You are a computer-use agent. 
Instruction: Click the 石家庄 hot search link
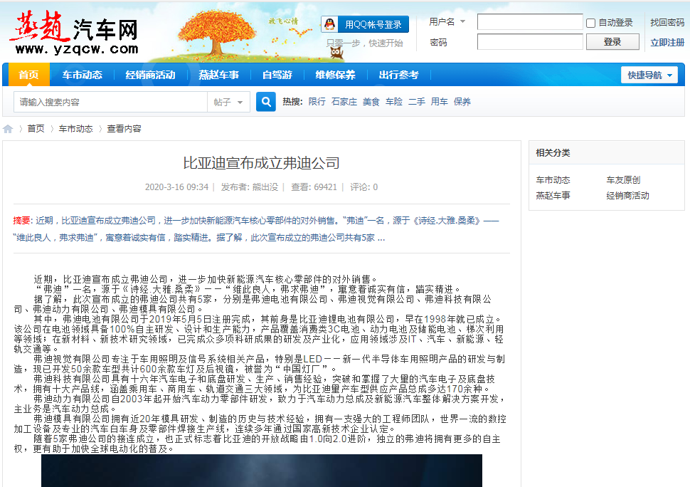coord(344,102)
